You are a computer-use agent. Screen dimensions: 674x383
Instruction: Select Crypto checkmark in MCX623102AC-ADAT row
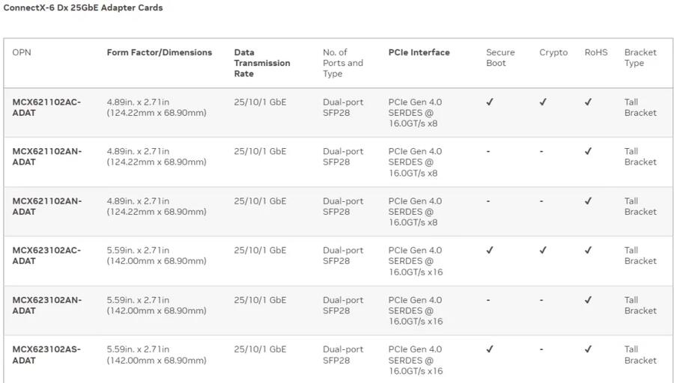click(543, 250)
